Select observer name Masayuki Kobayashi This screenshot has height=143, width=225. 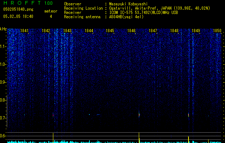tap(128, 4)
